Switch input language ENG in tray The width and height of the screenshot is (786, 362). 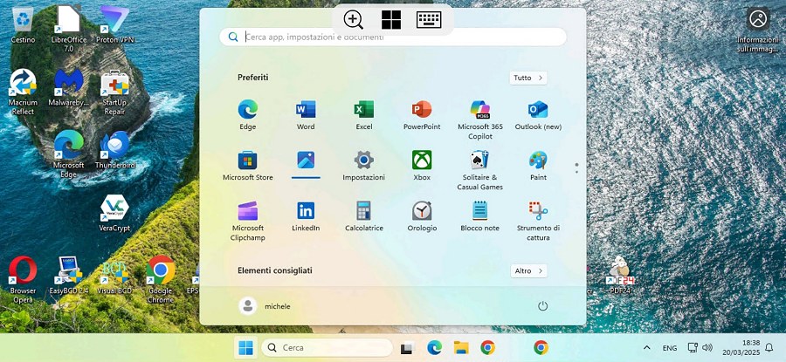(x=670, y=348)
